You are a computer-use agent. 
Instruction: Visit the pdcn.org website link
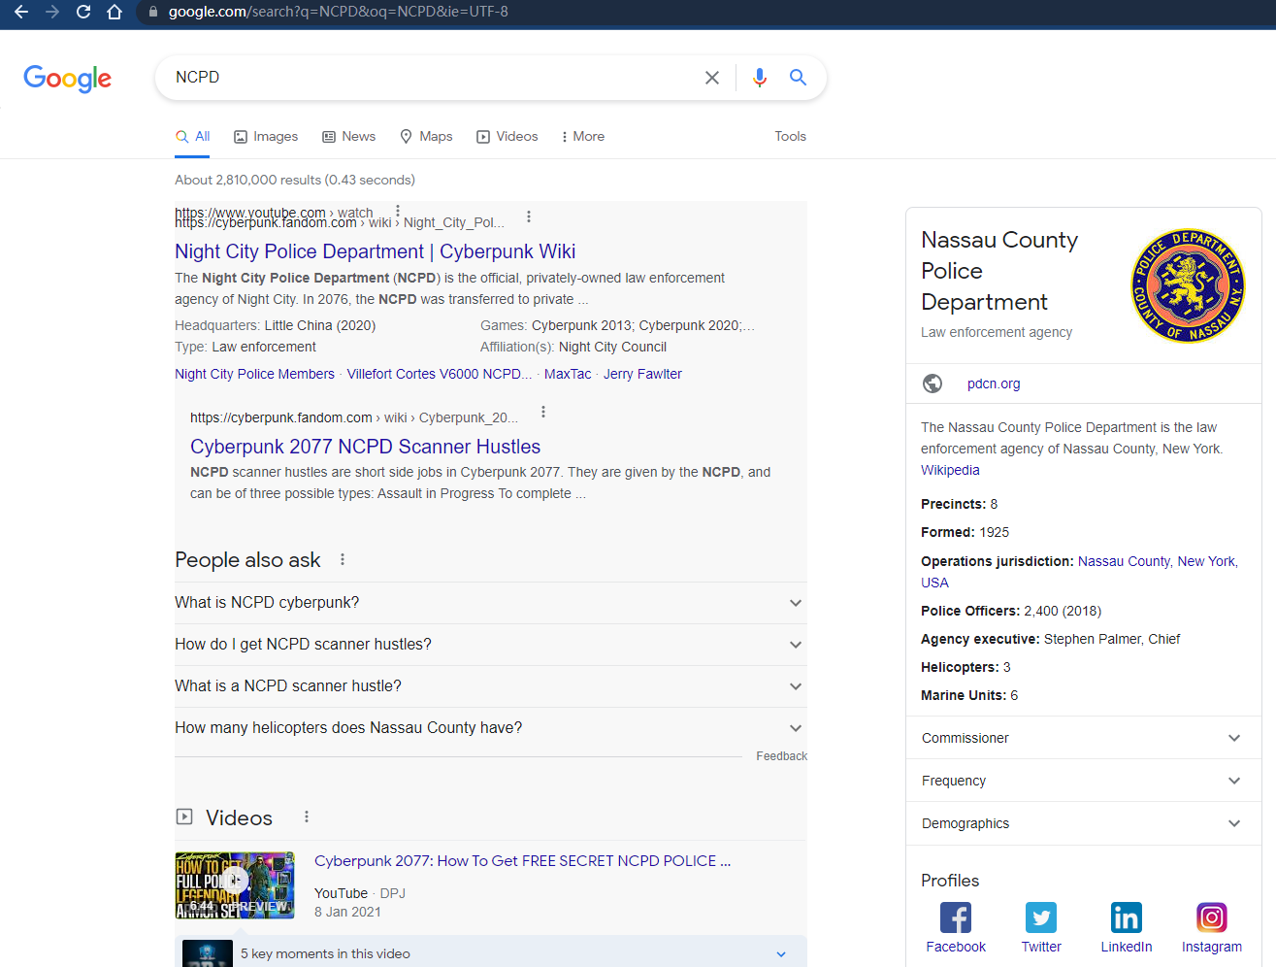click(x=993, y=383)
